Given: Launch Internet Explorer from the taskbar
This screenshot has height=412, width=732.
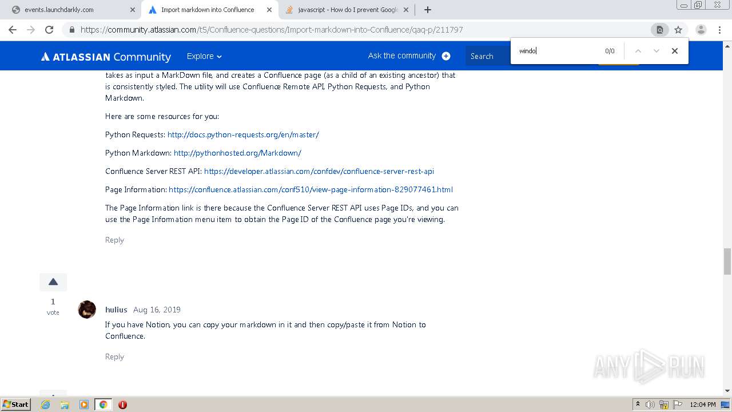Looking at the screenshot, I should click(45, 405).
